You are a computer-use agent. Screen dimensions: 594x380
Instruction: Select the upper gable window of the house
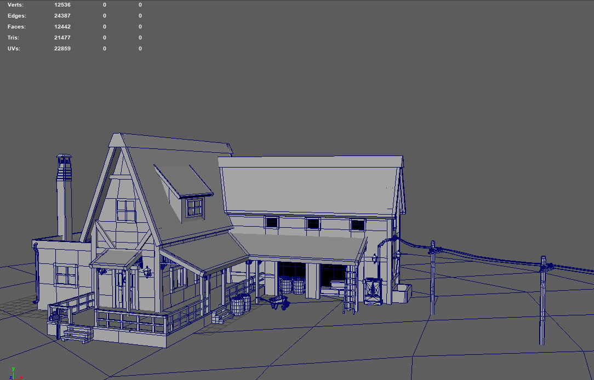tap(126, 211)
